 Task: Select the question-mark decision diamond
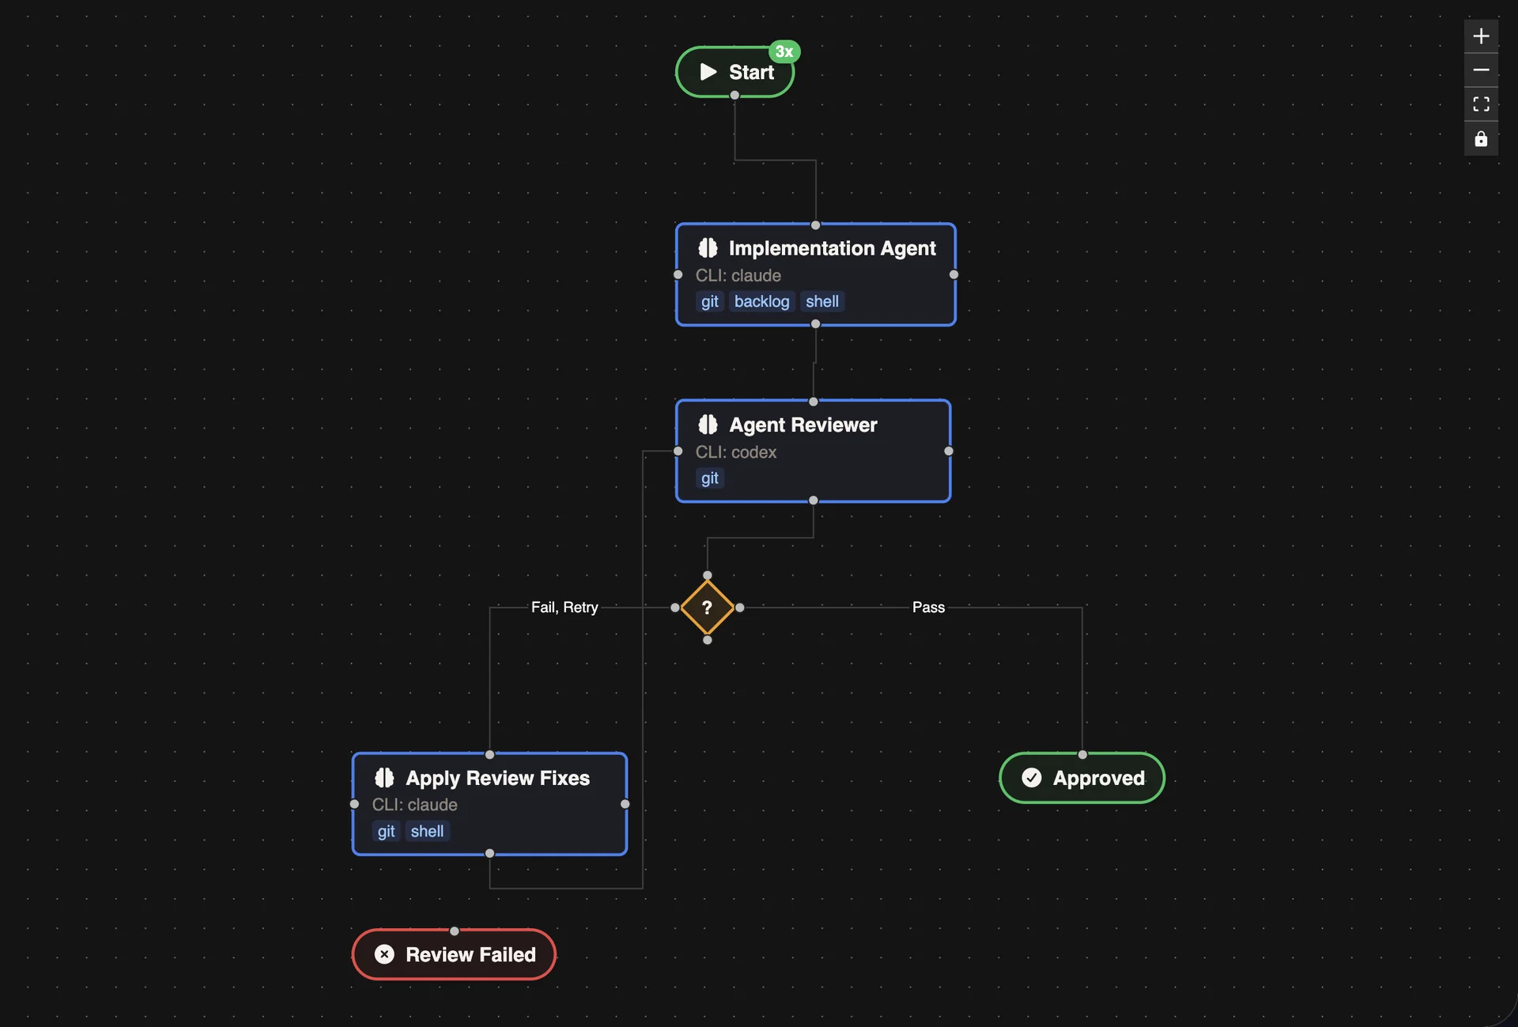pos(708,609)
